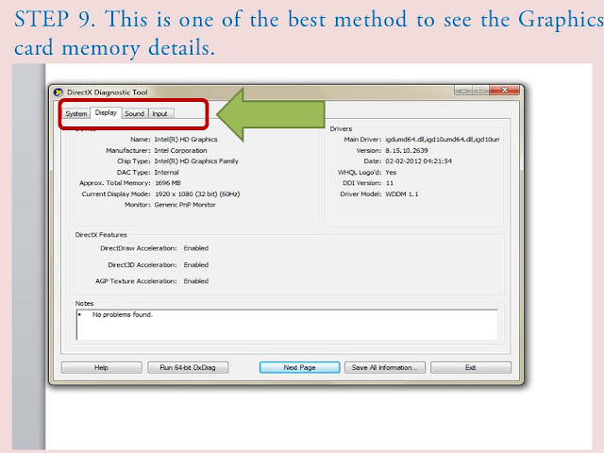604x453 pixels.
Task: Click the 'Approx. Total Memory:' label
Action: tap(115, 183)
